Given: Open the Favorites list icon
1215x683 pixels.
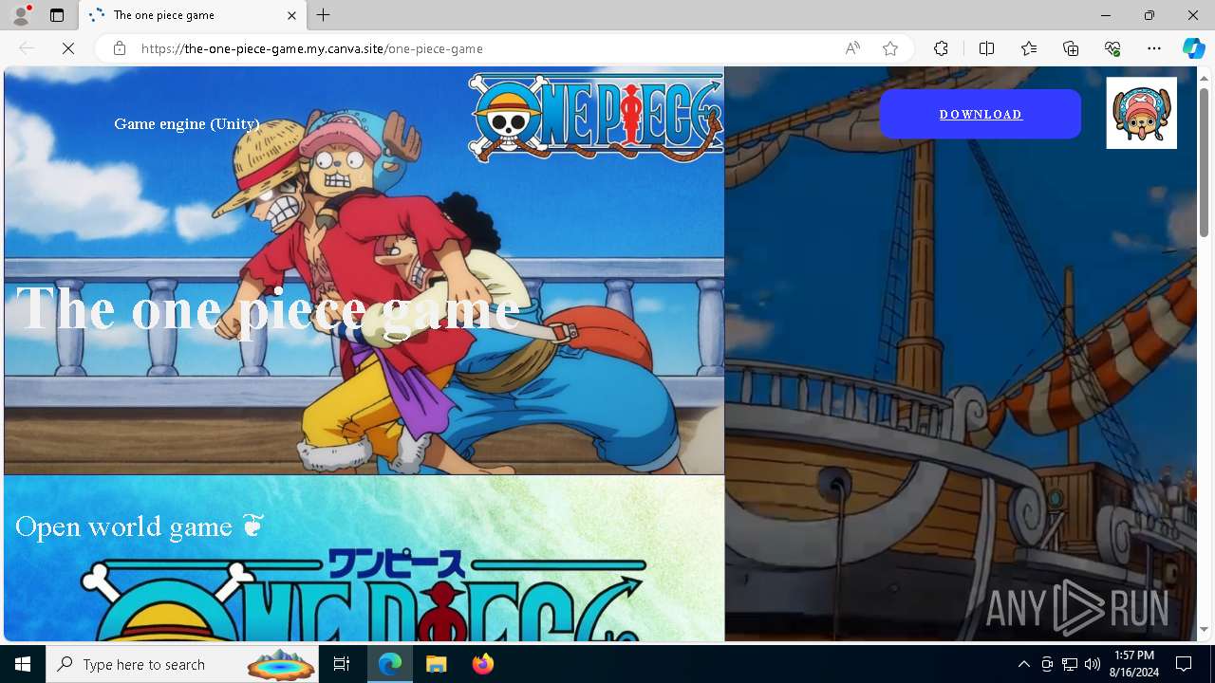Looking at the screenshot, I should (1029, 48).
